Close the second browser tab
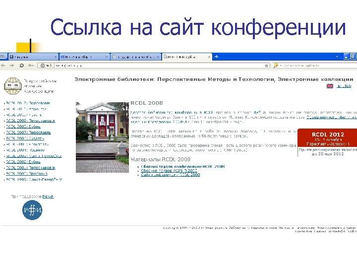Screen dimensions: 357x268 [x=55, y=57]
